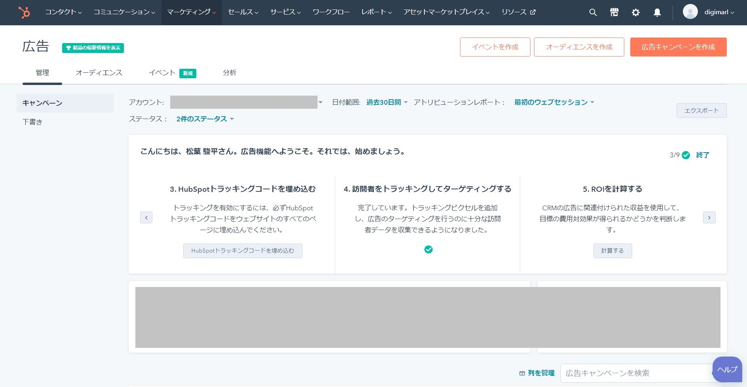747x387 pixels.
Task: Open レポート menu
Action: 376,12
